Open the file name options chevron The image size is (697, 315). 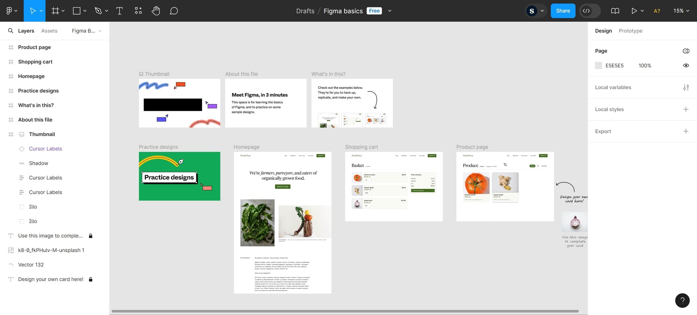[390, 11]
